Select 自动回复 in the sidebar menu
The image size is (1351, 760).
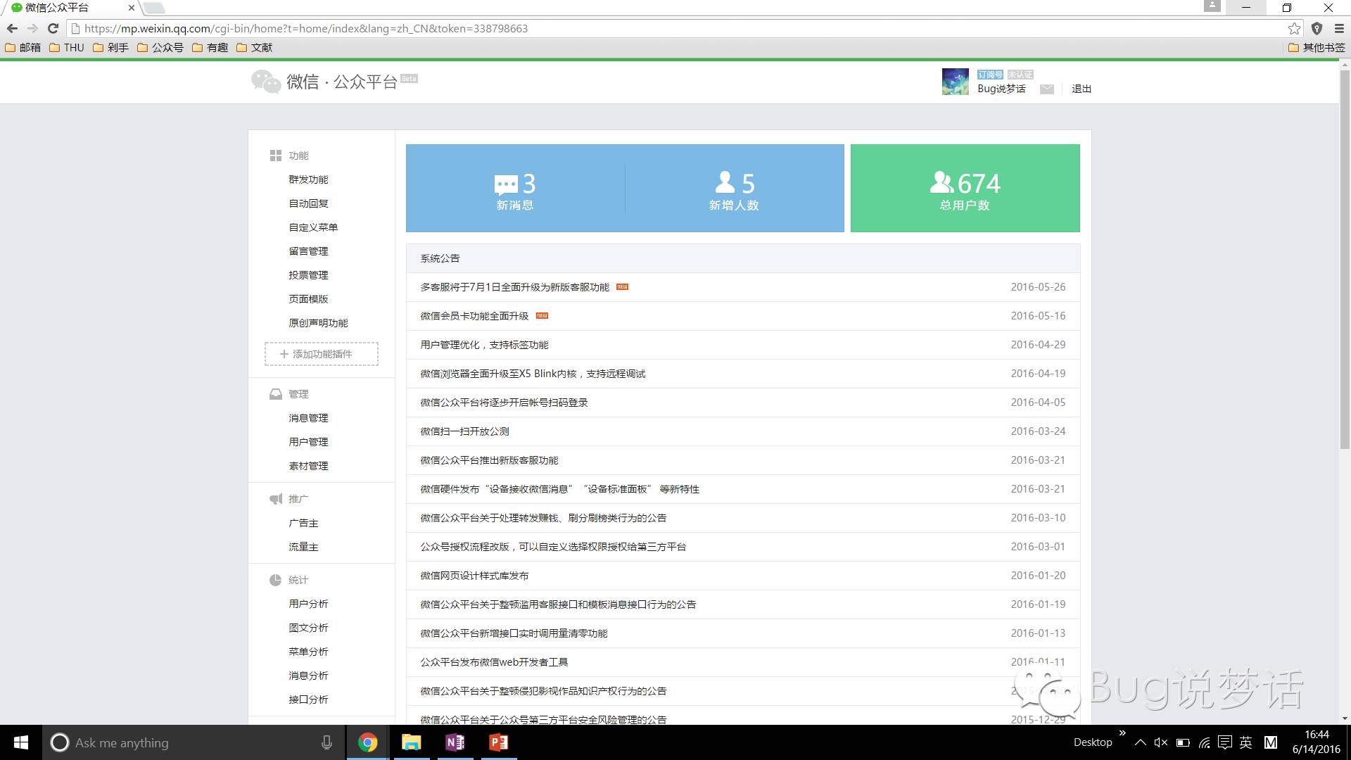click(x=307, y=203)
